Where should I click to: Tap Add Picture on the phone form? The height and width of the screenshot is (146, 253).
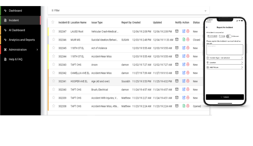pyautogui.click(x=225, y=67)
